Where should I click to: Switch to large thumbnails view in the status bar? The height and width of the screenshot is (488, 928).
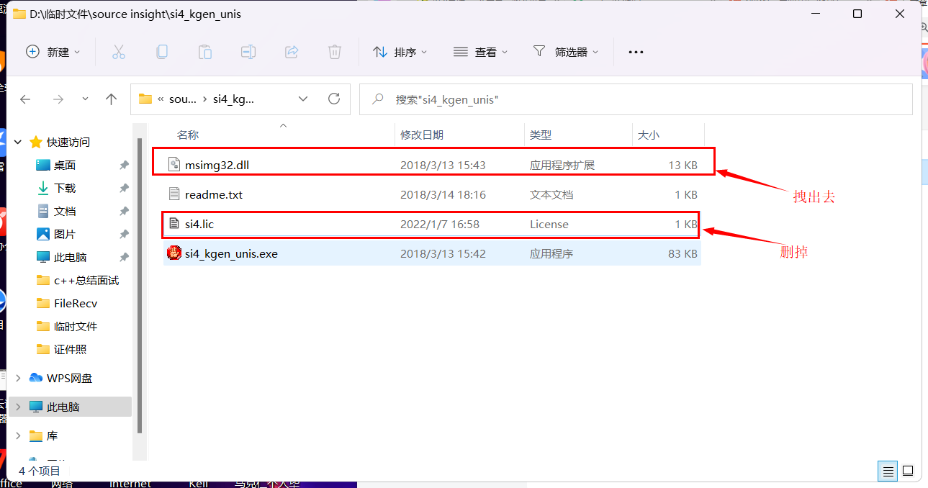click(x=908, y=471)
